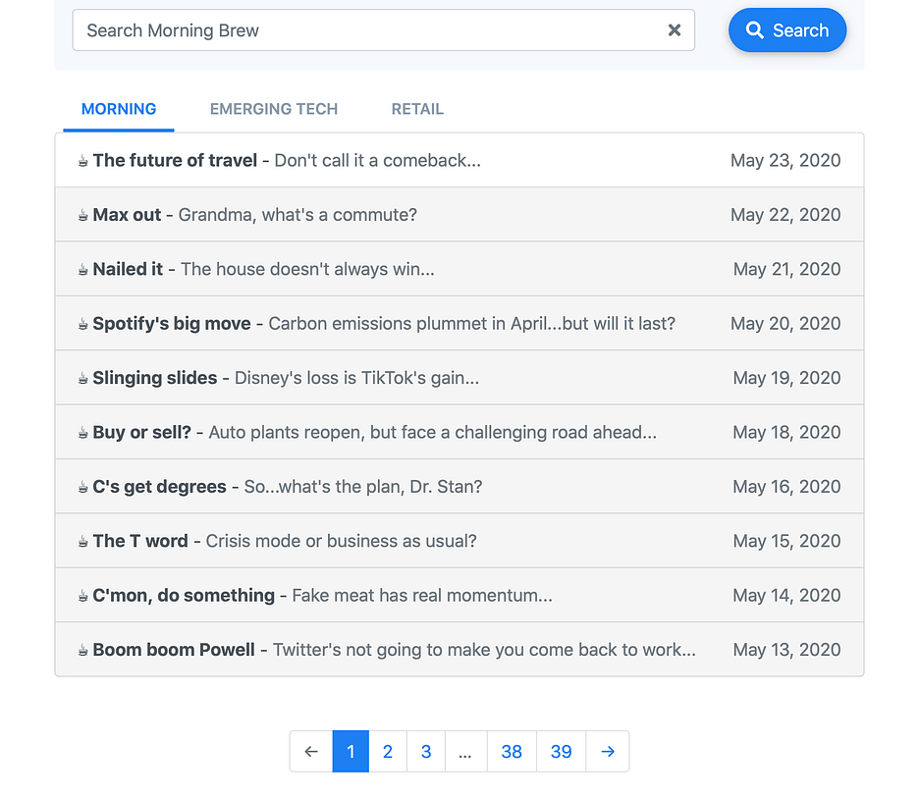Click the coffee cup icon beside Nailed it
The image size is (919, 799).
click(x=83, y=270)
